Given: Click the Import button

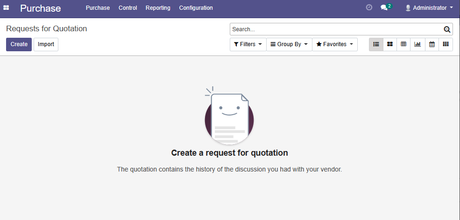Looking at the screenshot, I should point(46,45).
